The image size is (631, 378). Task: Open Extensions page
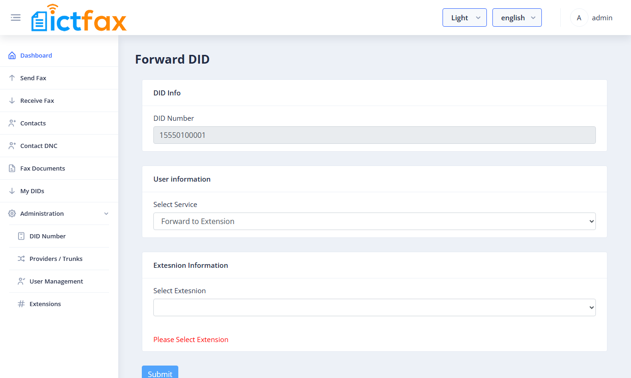(x=45, y=304)
